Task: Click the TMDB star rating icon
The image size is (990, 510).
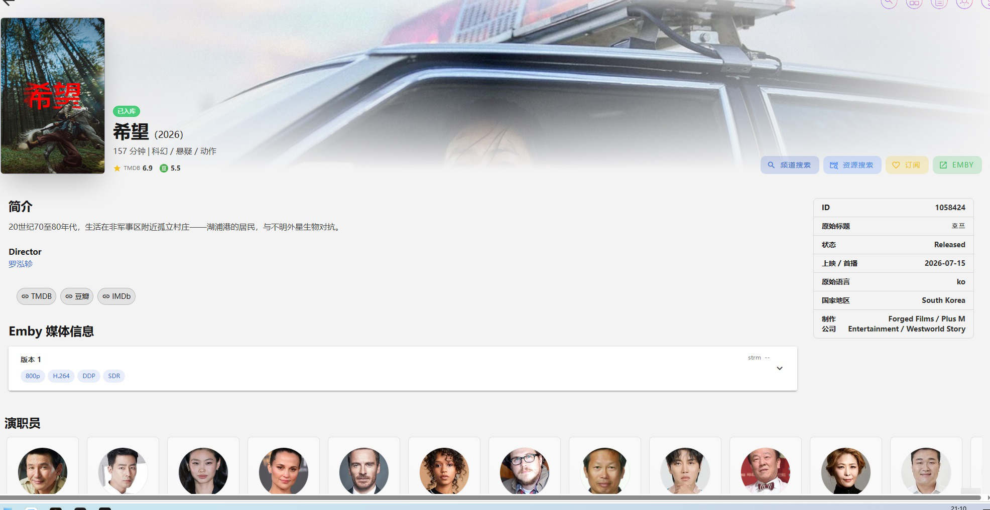Action: pos(117,168)
